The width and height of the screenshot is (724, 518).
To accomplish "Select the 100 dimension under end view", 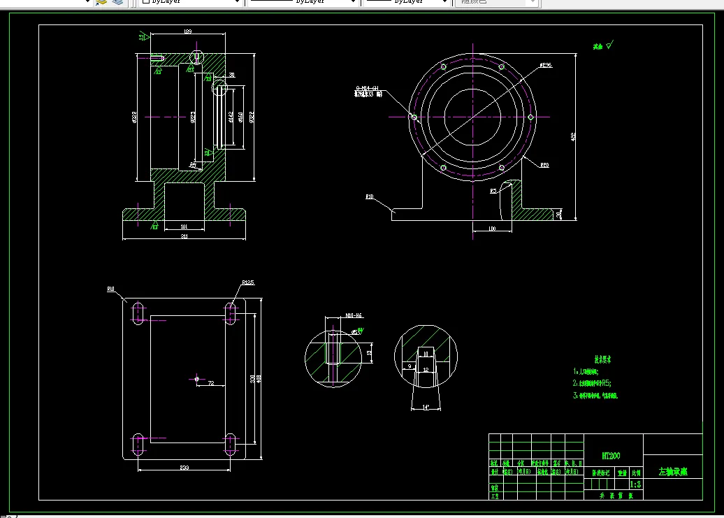I will [492, 229].
